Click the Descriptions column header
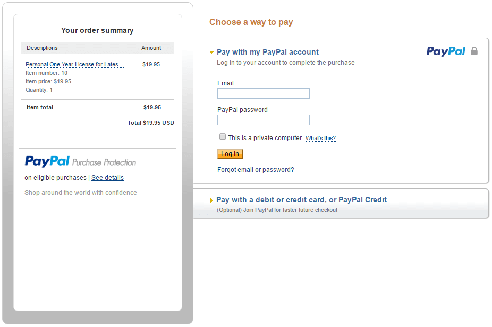This screenshot has height=327, width=492. [42, 48]
